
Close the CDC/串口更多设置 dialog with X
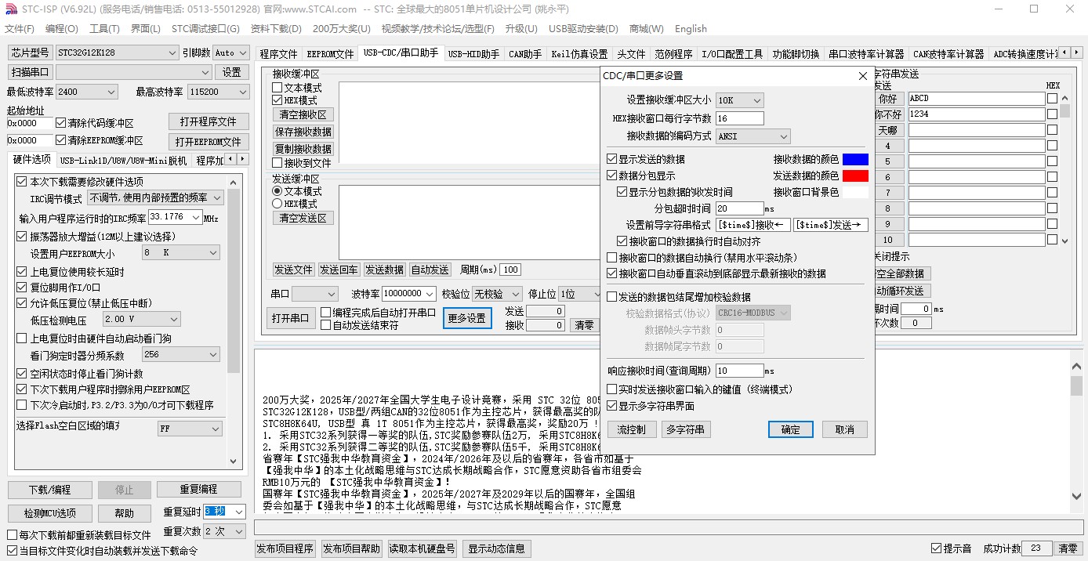click(863, 76)
